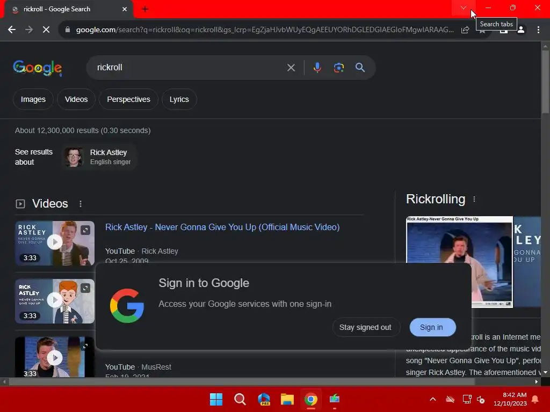Viewport: 550px width, 412px height.
Task: Play first Rick Astley video thumbnail
Action: click(x=55, y=242)
